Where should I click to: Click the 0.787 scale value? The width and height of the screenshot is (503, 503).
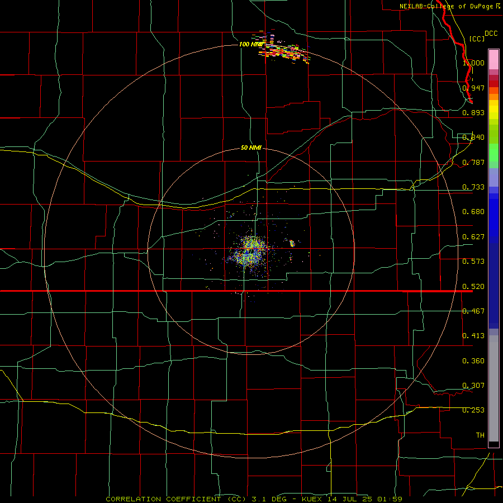[x=473, y=162]
